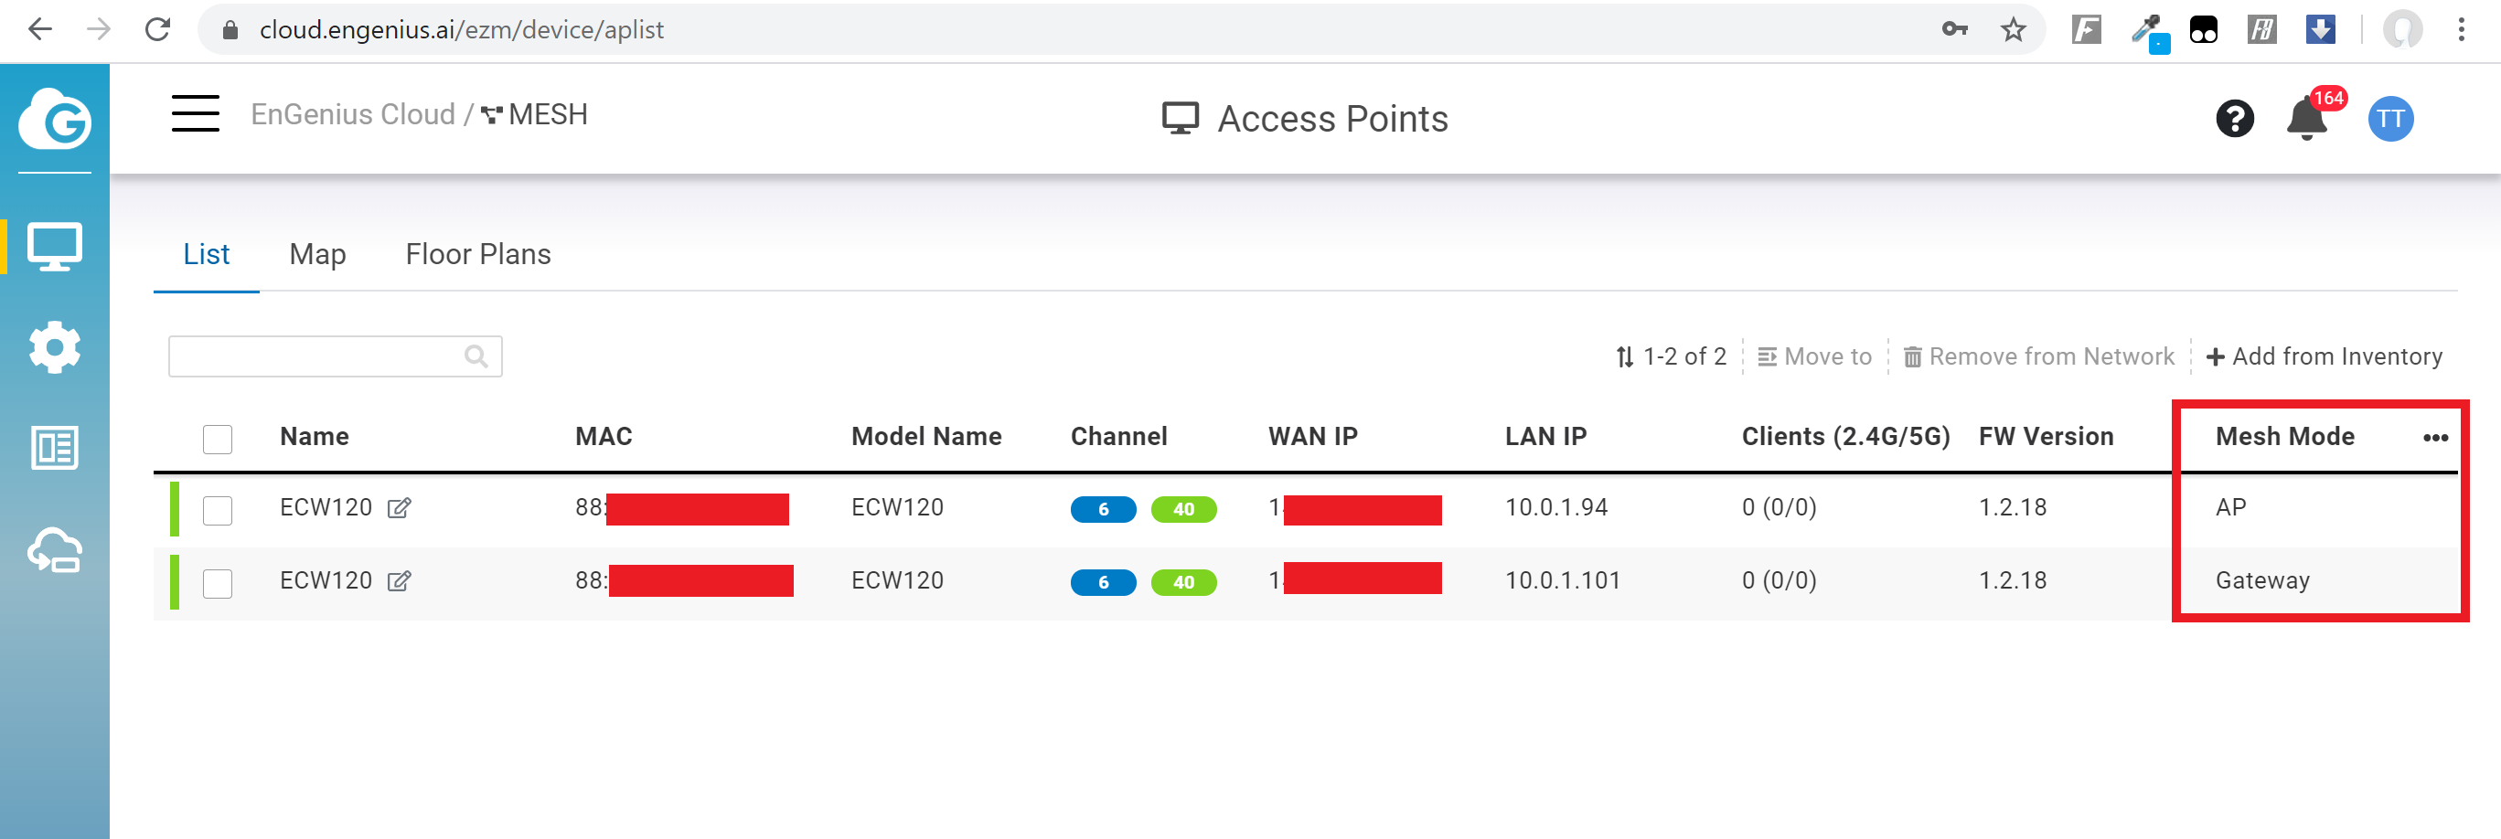Click channel 6 badge in 10.0.1.101 row
2501x839 pixels.
tap(1103, 582)
